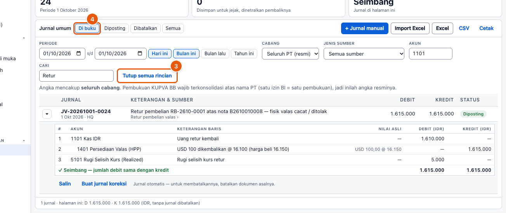Export journal with the Excel button

[x=442, y=28]
